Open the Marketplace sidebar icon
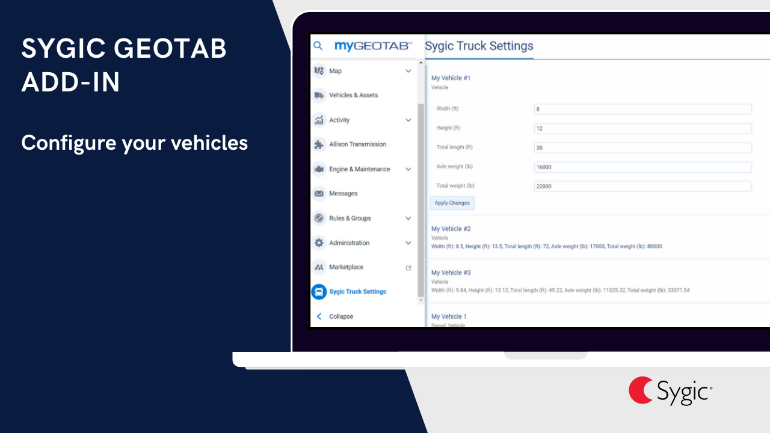The height and width of the screenshot is (433, 770). (x=319, y=267)
